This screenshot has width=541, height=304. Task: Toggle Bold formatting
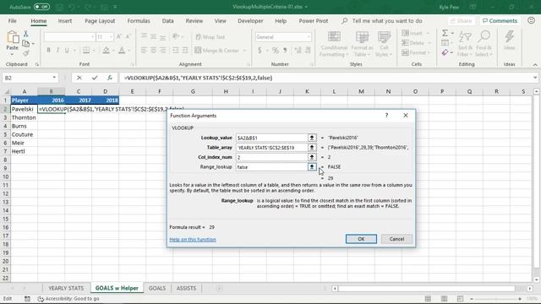coord(49,51)
